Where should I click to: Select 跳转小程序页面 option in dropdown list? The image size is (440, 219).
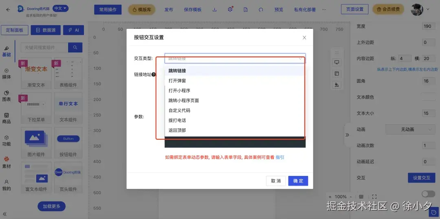(x=235, y=100)
